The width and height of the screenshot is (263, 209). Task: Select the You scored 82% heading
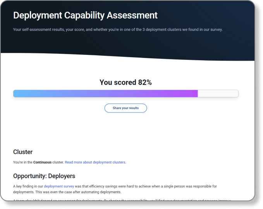pyautogui.click(x=125, y=82)
